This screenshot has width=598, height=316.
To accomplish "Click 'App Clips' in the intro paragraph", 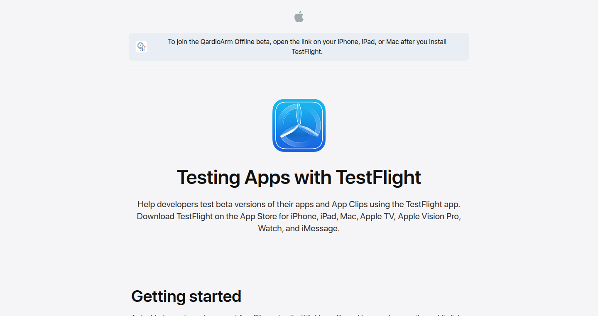I will tap(349, 204).
